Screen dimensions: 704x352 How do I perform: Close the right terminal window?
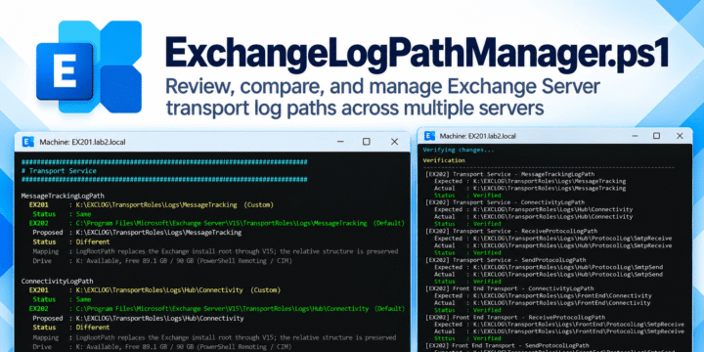tap(680, 136)
